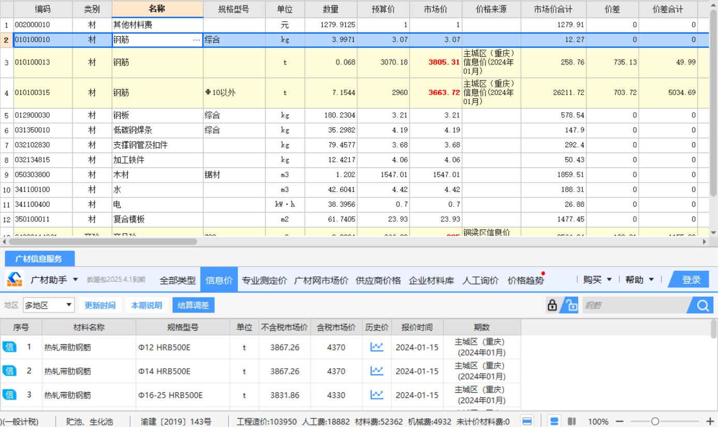
Task: Open the 价格趋势 tab
Action: pos(525,280)
